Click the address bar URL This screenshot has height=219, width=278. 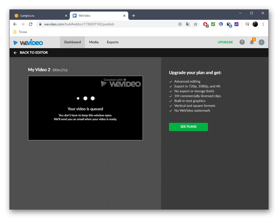coord(79,24)
